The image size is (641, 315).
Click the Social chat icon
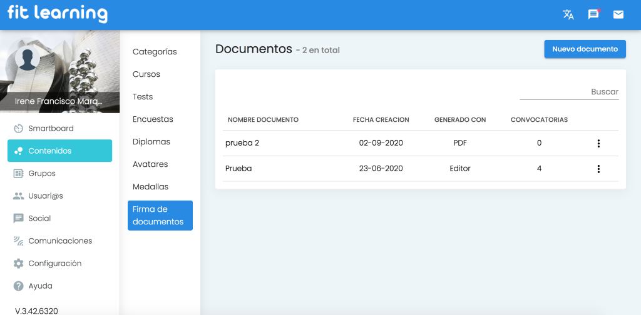point(18,218)
